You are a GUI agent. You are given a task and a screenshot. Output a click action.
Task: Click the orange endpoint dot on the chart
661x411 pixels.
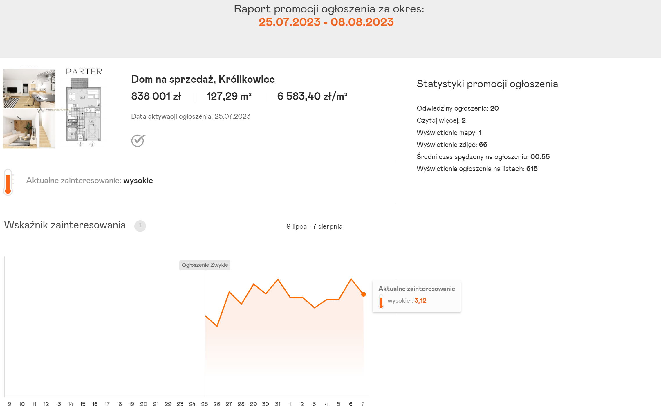coord(363,294)
